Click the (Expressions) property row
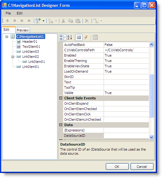Screen dimensions: 162x178 tap(106, 130)
